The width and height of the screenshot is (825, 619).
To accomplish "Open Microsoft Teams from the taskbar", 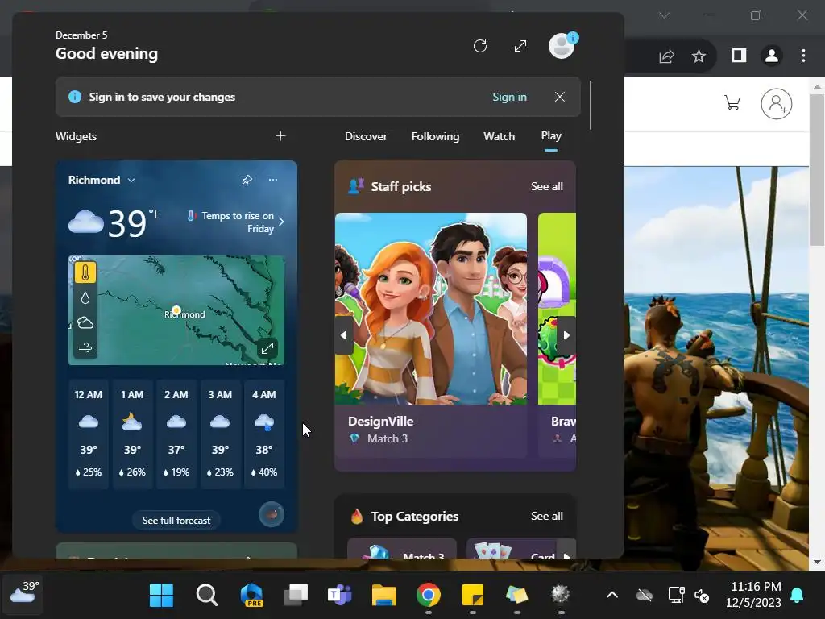I will tap(340, 595).
